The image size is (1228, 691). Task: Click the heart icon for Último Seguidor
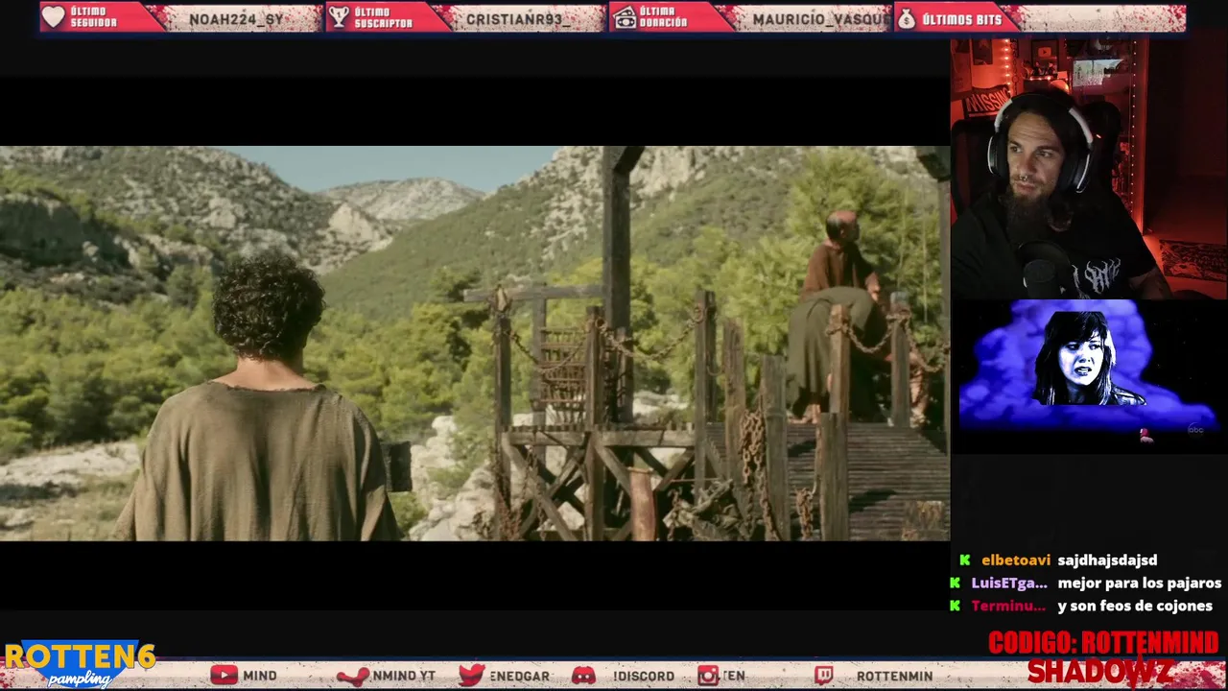tap(54, 17)
